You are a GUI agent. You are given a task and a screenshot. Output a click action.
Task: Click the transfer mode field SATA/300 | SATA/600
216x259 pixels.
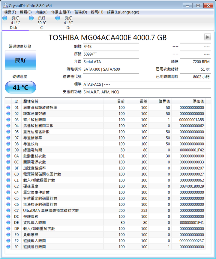coord(111,69)
